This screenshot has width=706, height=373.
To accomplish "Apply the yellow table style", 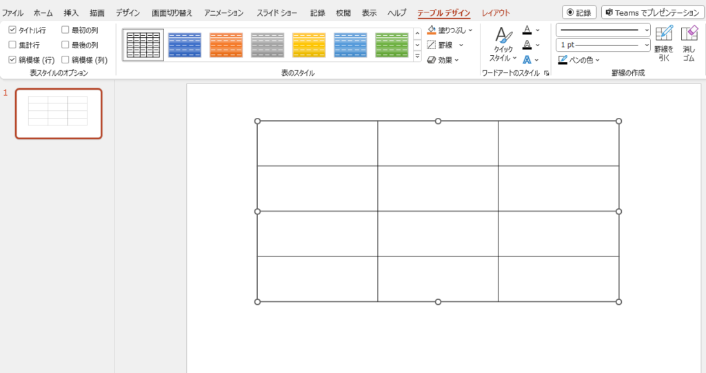I will [309, 45].
